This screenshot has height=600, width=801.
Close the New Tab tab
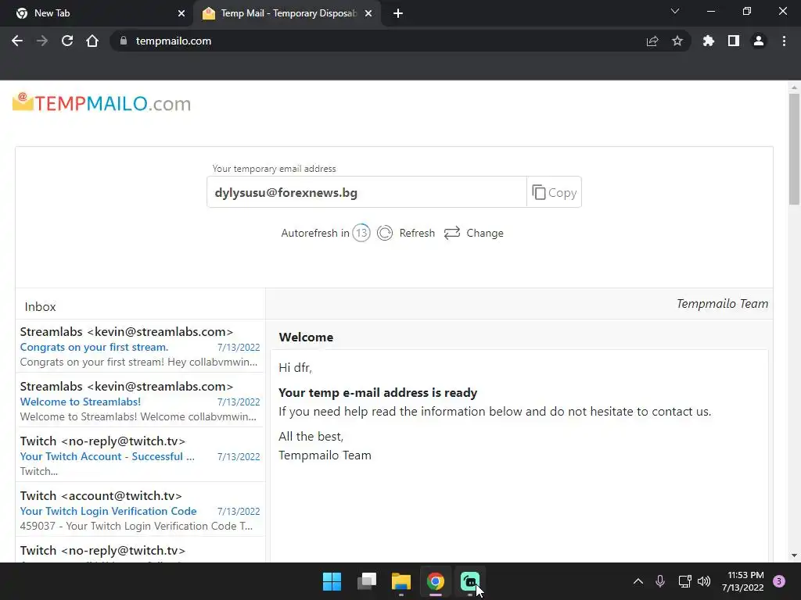coord(181,13)
